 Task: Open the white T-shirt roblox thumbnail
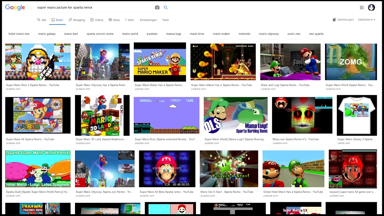click(x=357, y=115)
